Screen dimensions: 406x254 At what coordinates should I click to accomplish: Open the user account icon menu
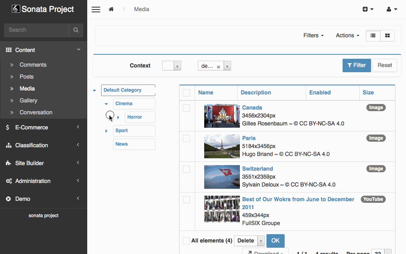(392, 9)
